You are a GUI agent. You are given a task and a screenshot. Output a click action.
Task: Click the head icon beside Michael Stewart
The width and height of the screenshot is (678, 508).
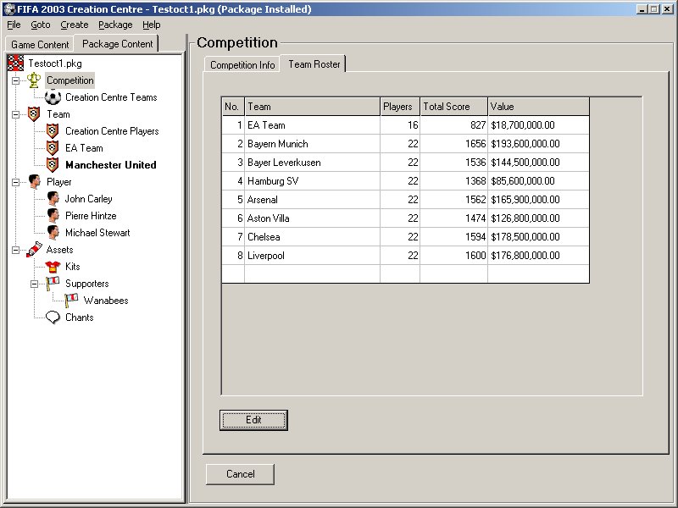[53, 232]
